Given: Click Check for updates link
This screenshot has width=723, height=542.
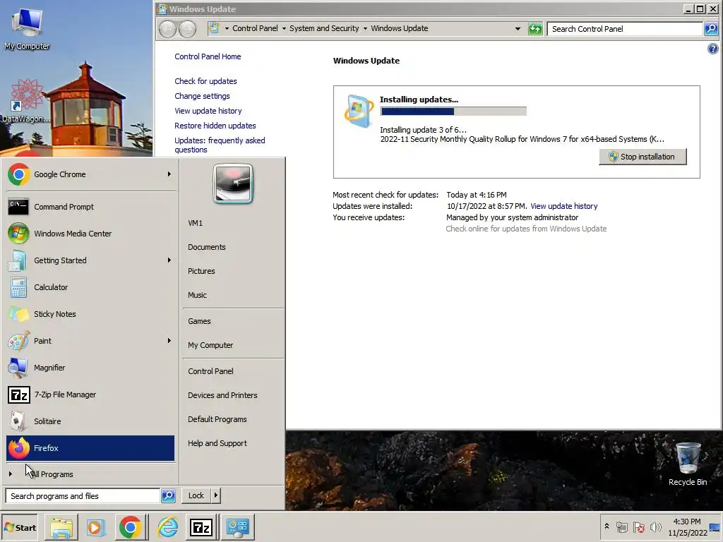Looking at the screenshot, I should (x=205, y=81).
